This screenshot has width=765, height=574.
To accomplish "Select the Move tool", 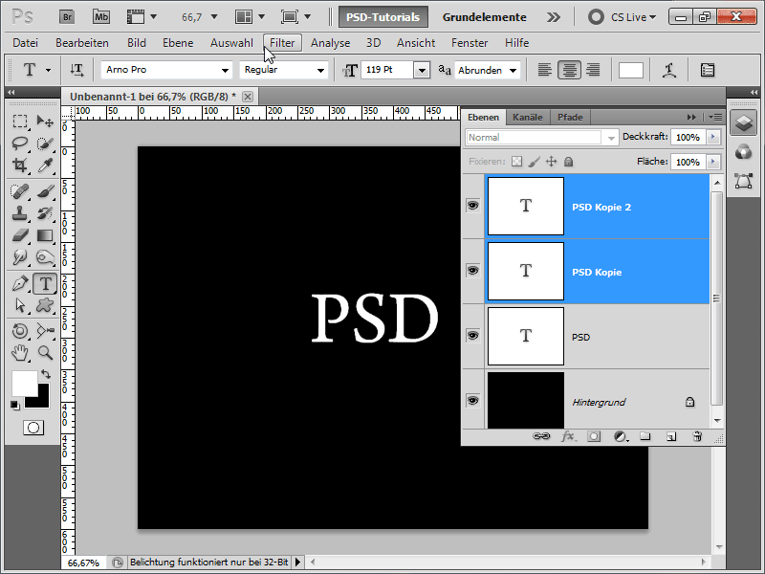I will (x=45, y=121).
